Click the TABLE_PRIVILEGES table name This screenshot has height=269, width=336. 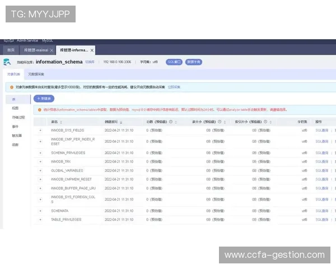point(66,220)
